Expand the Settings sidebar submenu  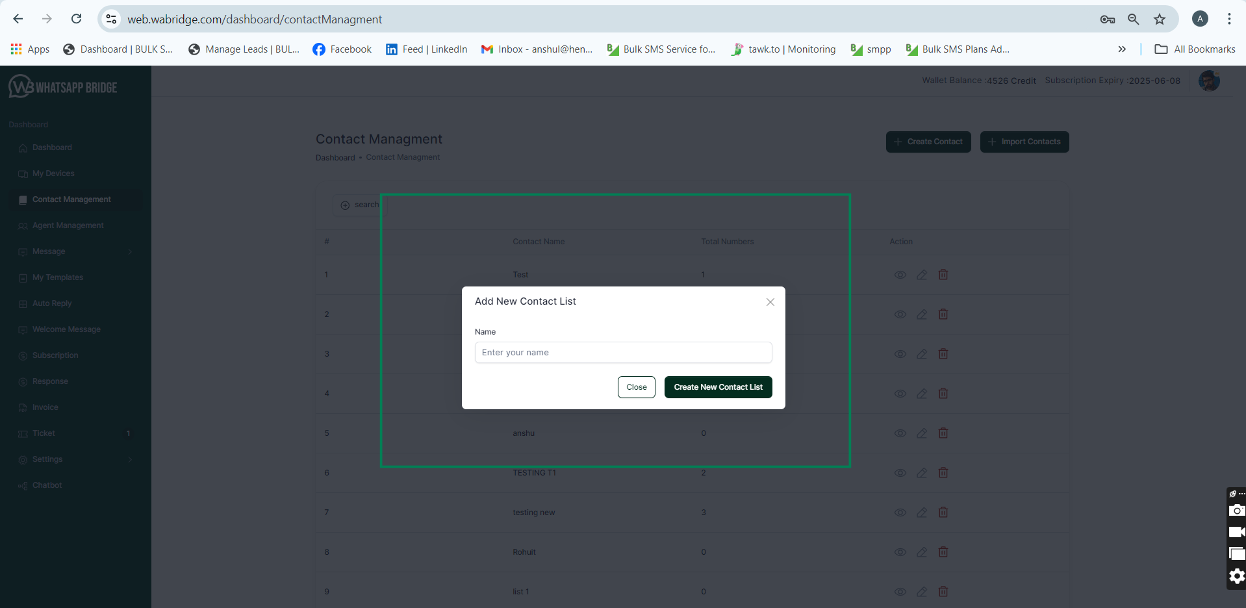pyautogui.click(x=75, y=459)
